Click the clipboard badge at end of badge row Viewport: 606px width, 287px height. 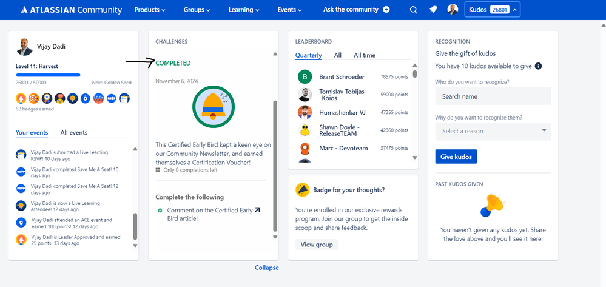(124, 98)
